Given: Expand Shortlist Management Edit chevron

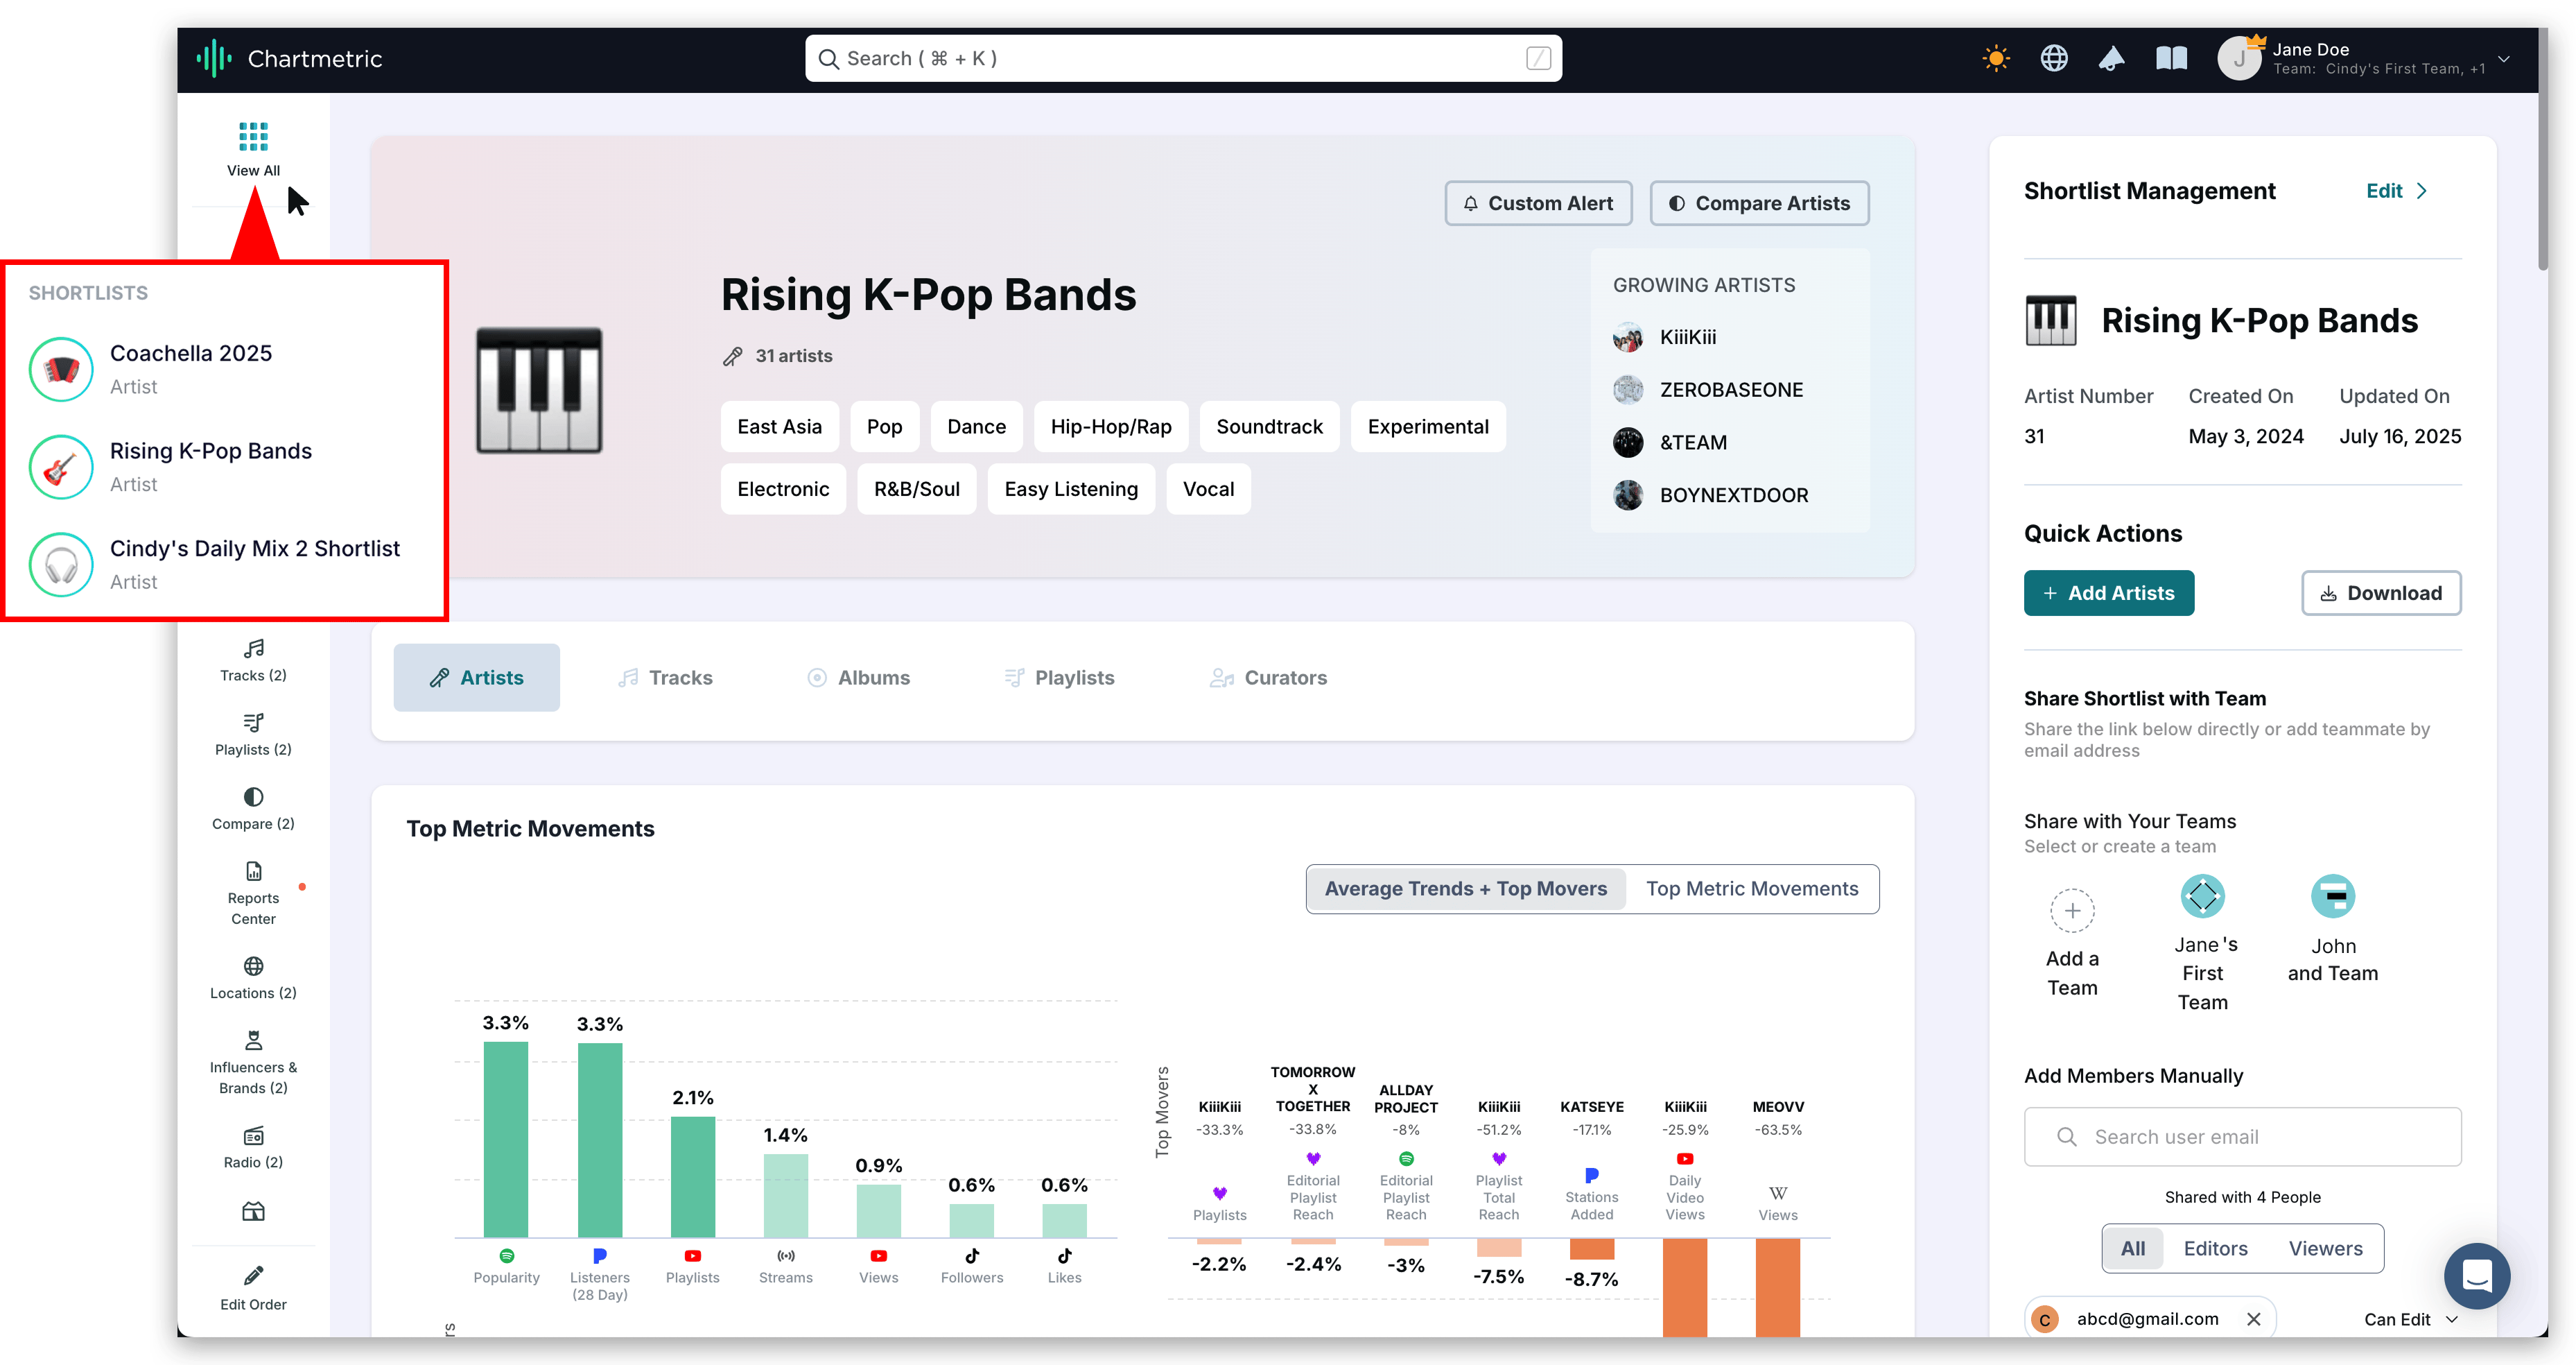Looking at the screenshot, I should (x=2421, y=191).
